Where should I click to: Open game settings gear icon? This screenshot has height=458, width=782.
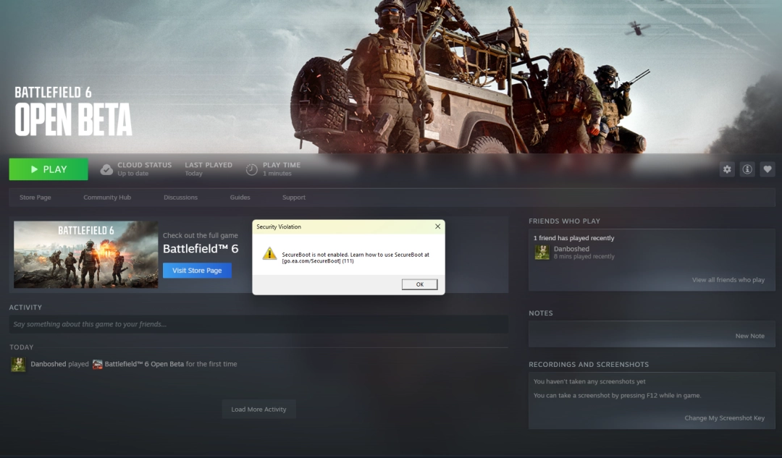pos(727,169)
